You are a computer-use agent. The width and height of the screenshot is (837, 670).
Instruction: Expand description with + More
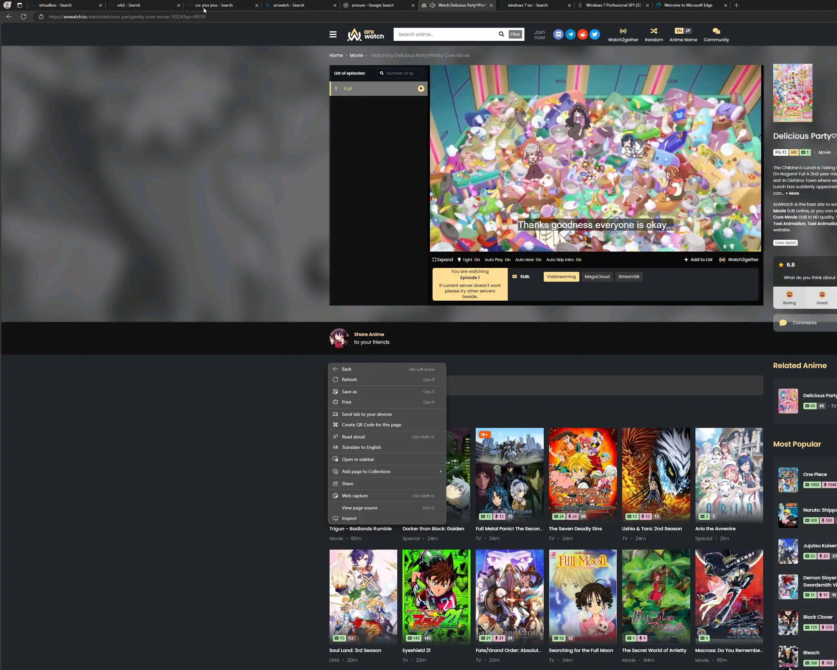[792, 193]
